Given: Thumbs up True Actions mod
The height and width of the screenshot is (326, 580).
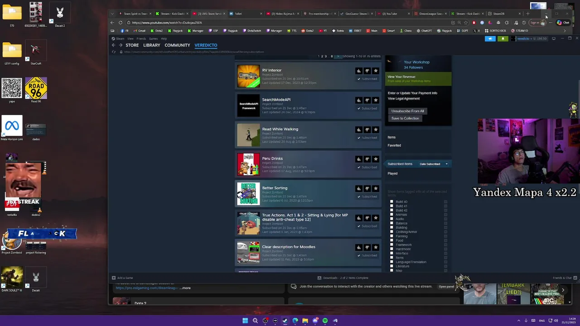Looking at the screenshot, I should point(359,218).
